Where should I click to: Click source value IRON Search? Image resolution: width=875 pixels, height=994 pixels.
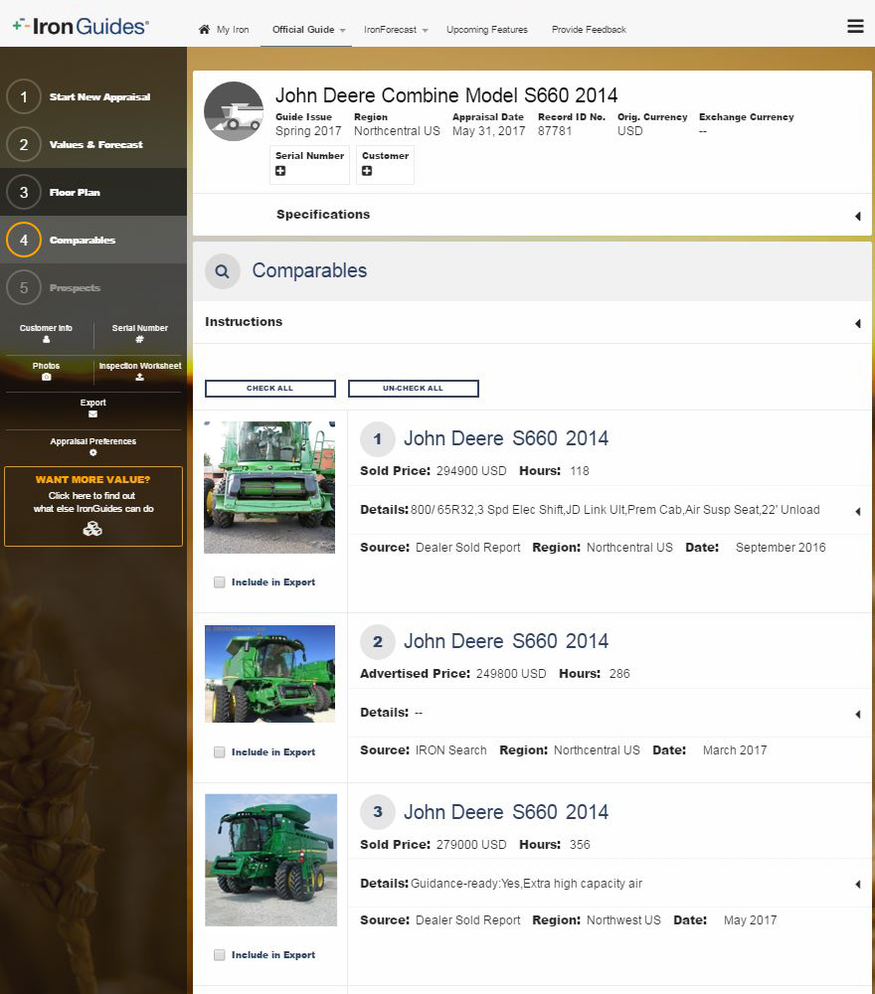pyautogui.click(x=450, y=750)
